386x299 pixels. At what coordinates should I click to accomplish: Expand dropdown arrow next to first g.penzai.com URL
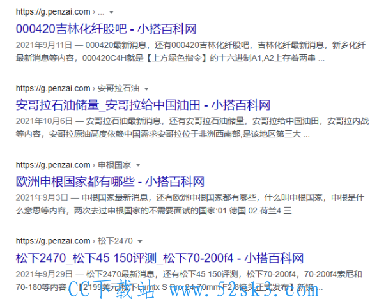click(111, 12)
